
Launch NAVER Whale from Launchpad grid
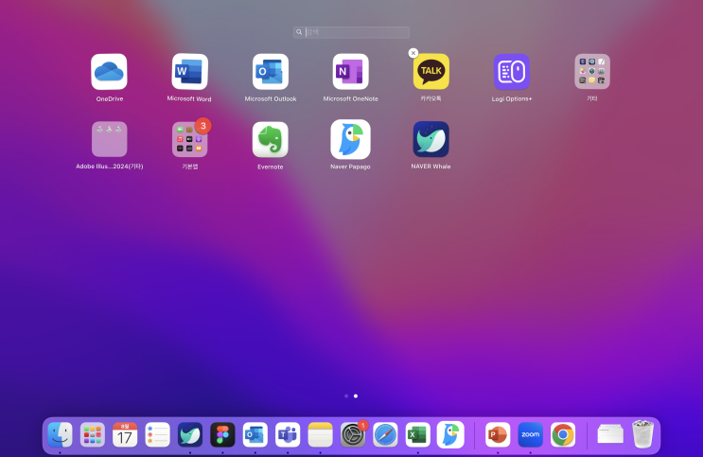(431, 139)
